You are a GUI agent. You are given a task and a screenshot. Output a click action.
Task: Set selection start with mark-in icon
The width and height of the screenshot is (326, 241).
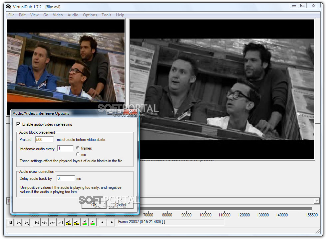[x=103, y=223]
